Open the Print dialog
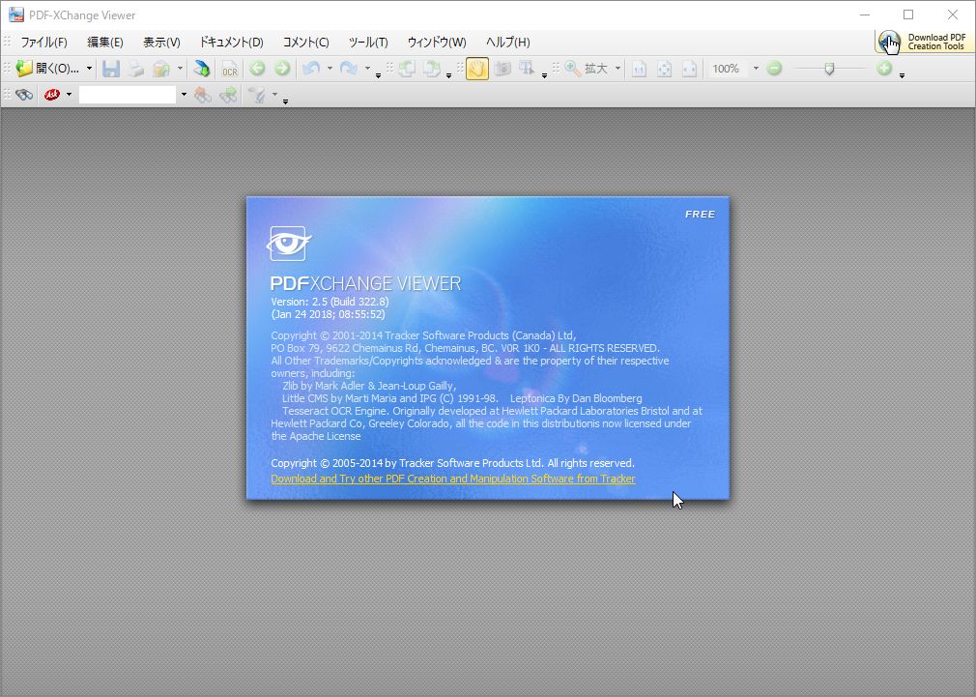Screen dimensions: 976x697 coord(135,68)
